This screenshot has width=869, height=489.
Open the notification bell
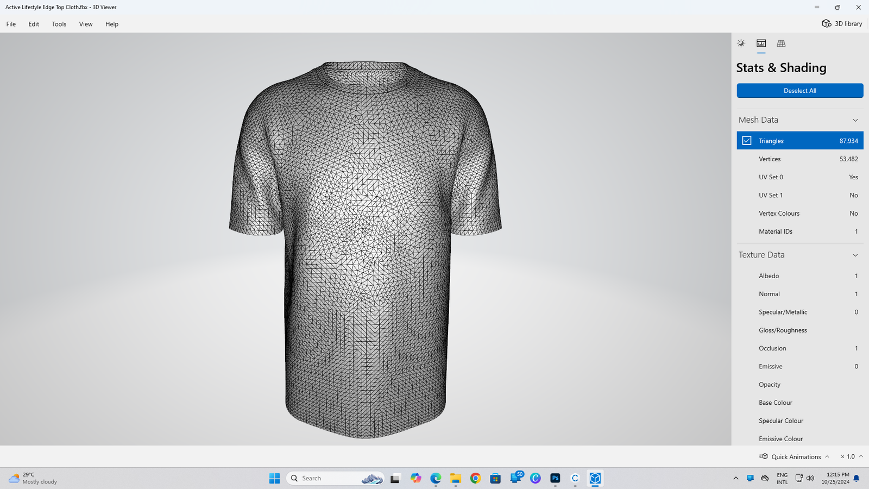tap(857, 478)
